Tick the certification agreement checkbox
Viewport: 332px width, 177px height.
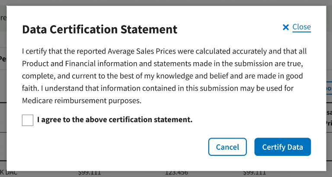[x=28, y=120]
